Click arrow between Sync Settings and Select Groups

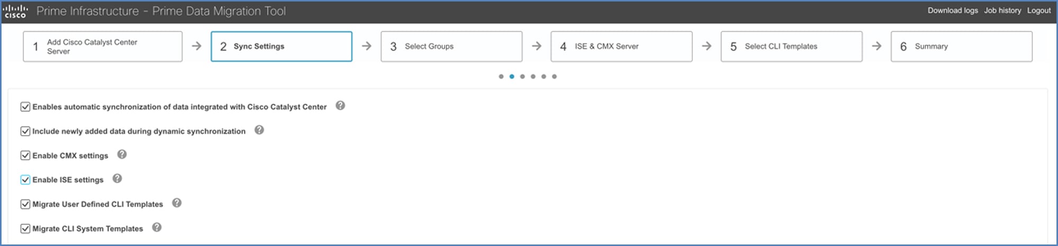click(x=367, y=46)
